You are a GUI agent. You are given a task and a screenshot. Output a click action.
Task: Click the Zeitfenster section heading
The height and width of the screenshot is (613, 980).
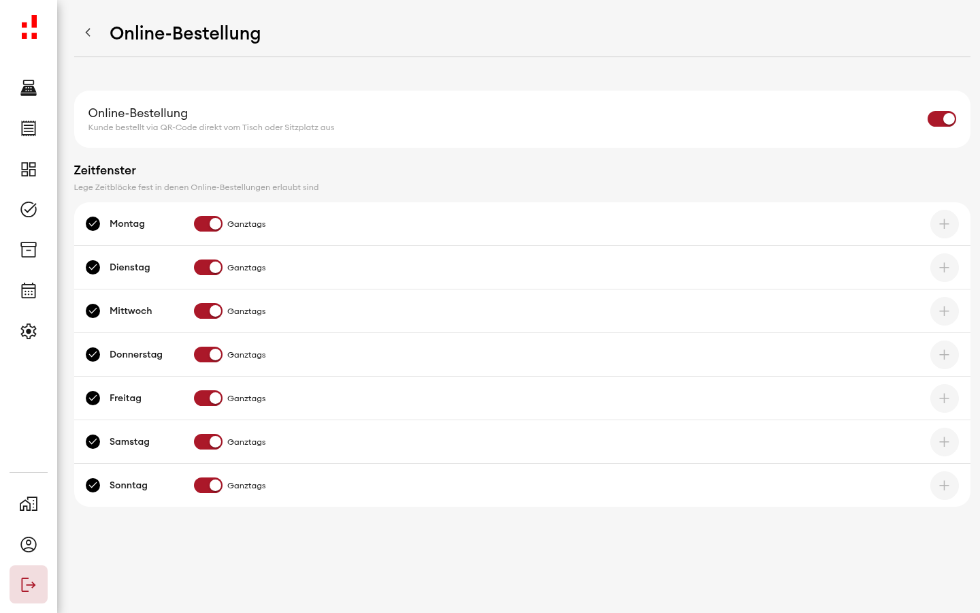(105, 170)
